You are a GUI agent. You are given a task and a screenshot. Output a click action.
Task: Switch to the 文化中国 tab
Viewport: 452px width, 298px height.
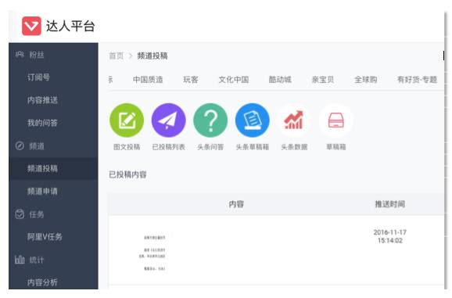(234, 80)
